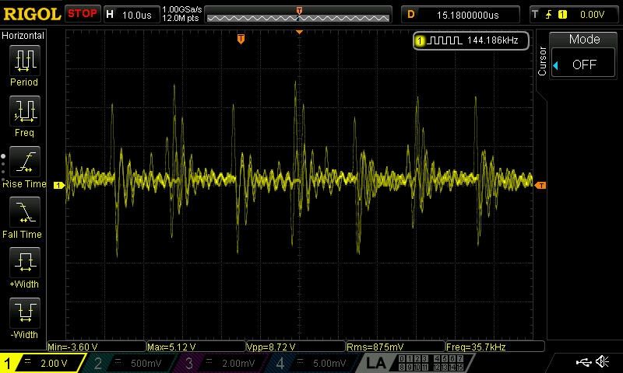Open the Cursor Mode OFF dropdown
Image resolution: width=623 pixels, height=373 pixels.
coord(583,64)
